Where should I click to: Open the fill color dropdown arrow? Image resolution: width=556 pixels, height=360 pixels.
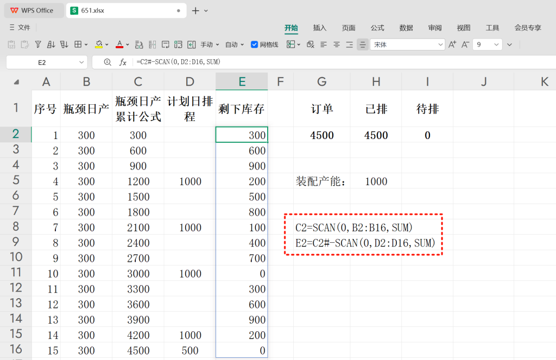pos(107,45)
